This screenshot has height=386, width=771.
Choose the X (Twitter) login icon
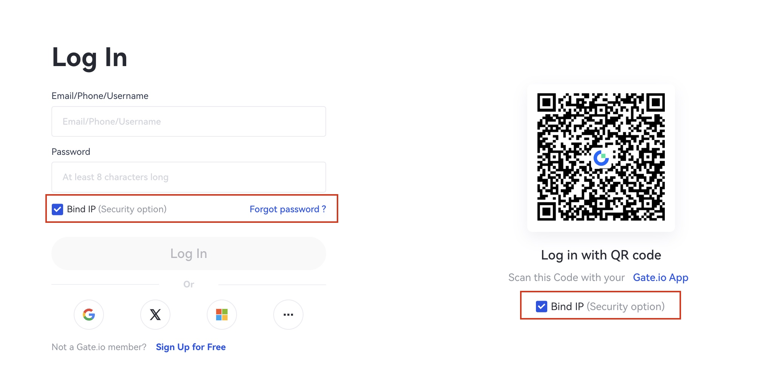pos(155,315)
